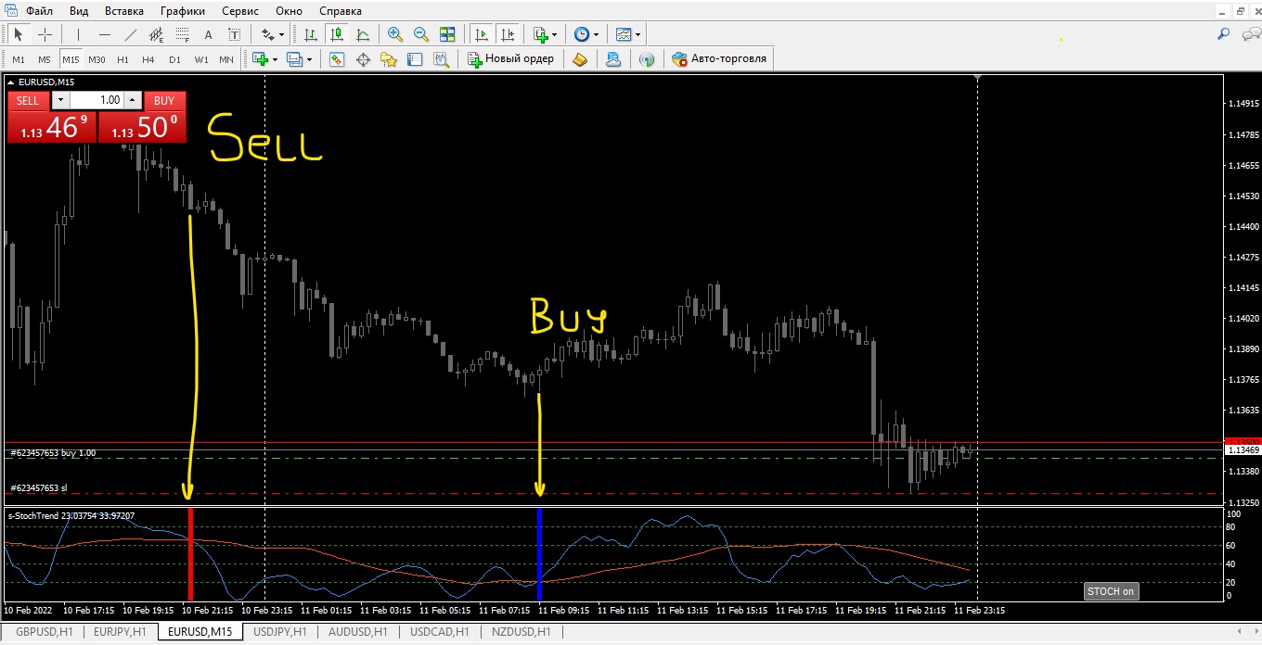The image size is (1262, 645).
Task: Open the Terminal panel icon
Action: [x=415, y=59]
